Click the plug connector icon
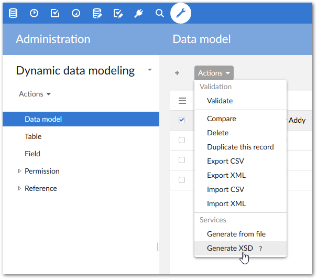This screenshot has height=279, width=317. pyautogui.click(x=139, y=13)
